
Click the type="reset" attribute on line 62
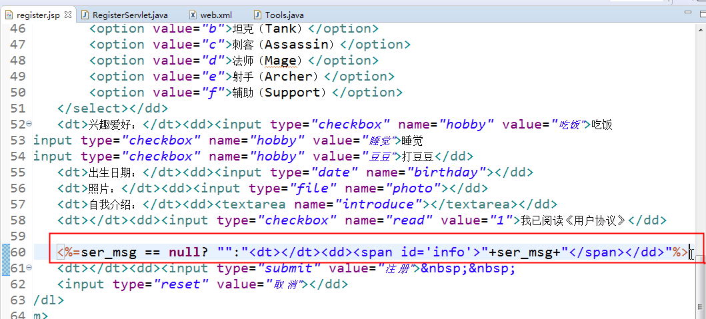[161, 284]
